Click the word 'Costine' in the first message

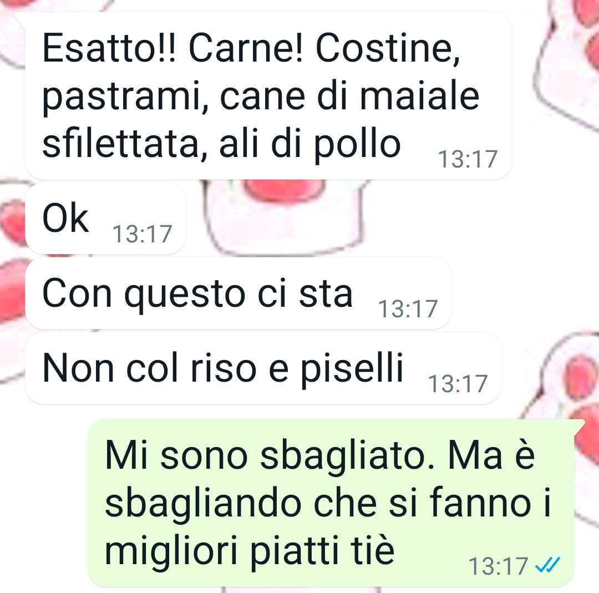(388, 49)
